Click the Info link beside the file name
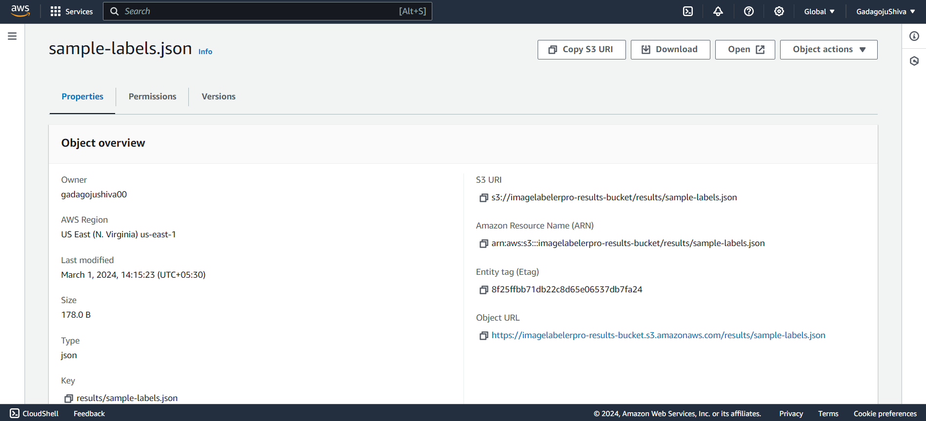 click(205, 51)
